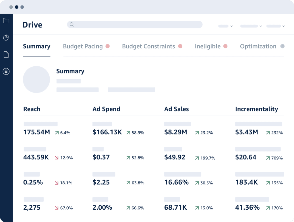
Task: Click the up arrow next to 52.8%
Action: click(x=128, y=158)
